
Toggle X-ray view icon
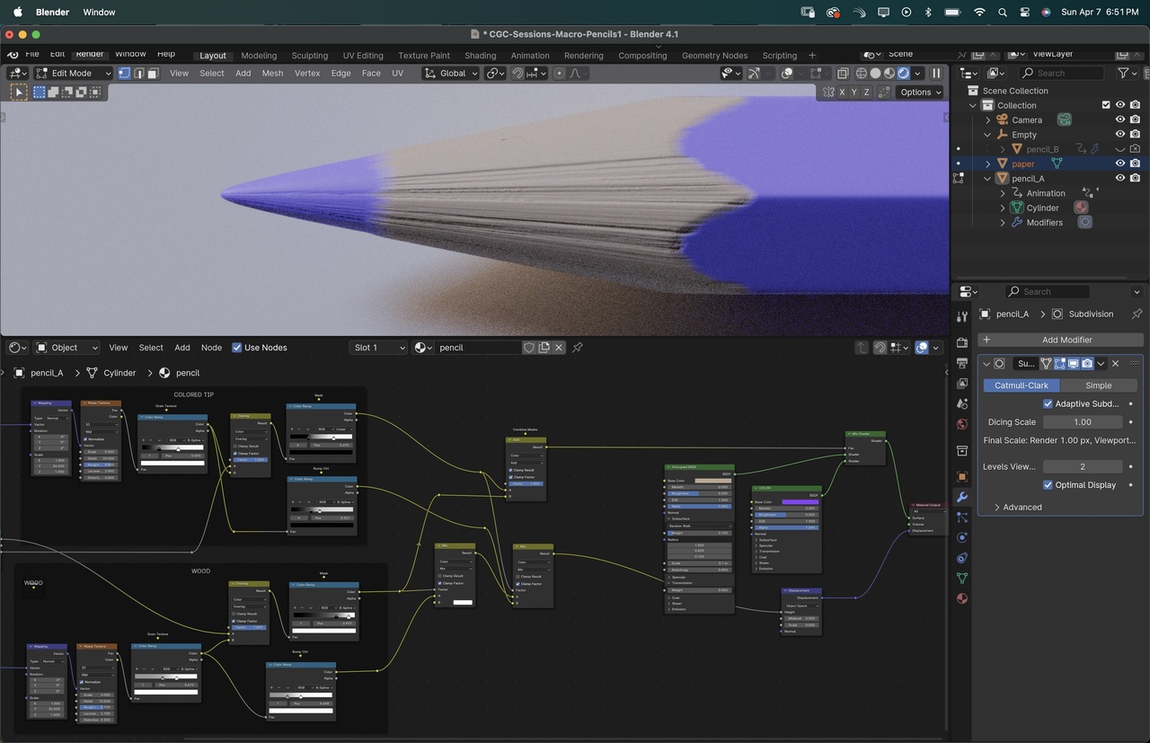[x=843, y=74]
